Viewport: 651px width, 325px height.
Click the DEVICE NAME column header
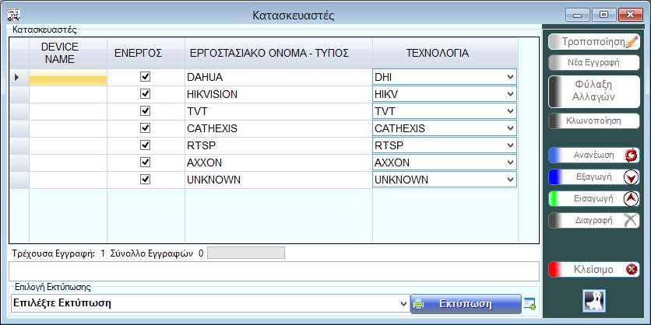pos(67,53)
